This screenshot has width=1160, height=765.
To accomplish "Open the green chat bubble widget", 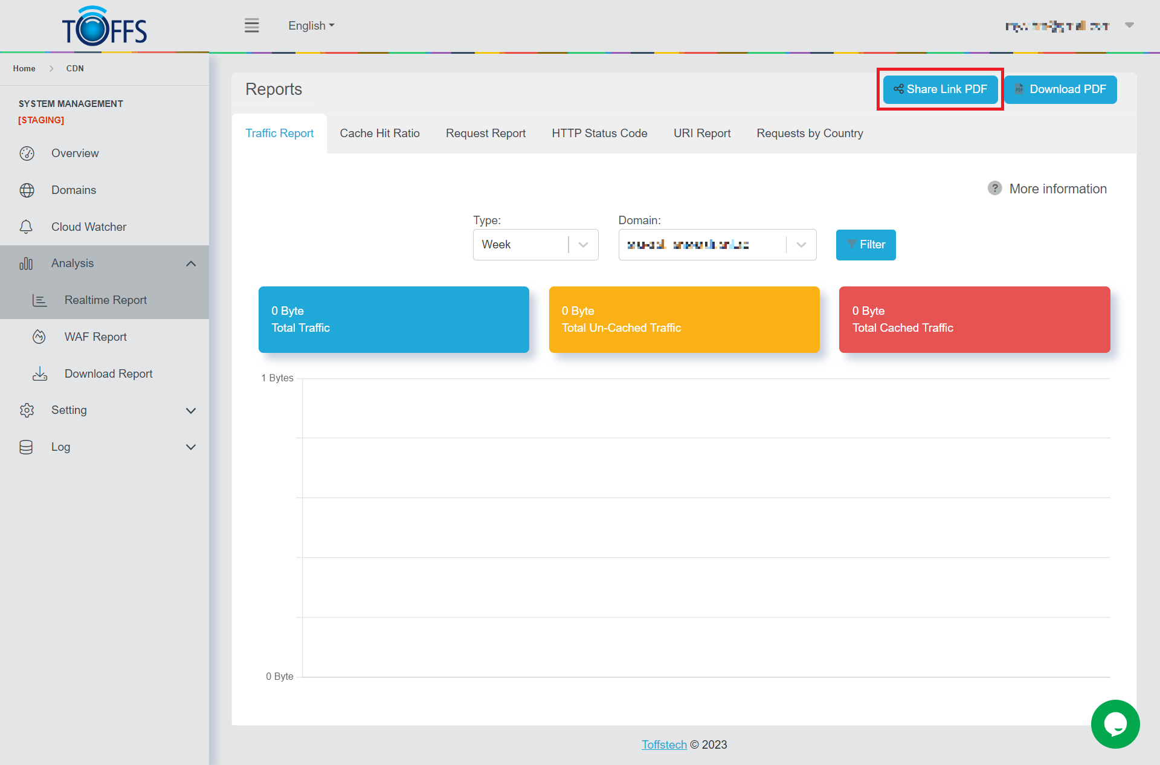I will (1115, 724).
